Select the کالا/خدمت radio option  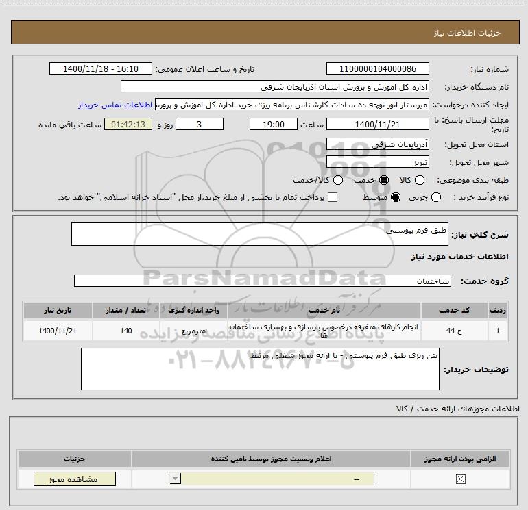coord(338,180)
